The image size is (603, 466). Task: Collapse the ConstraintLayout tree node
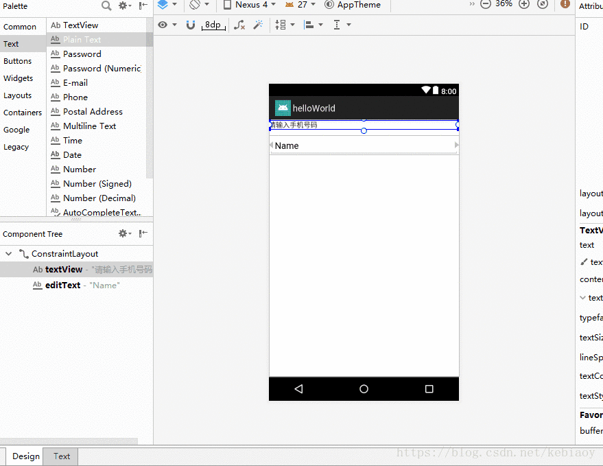[x=8, y=254]
